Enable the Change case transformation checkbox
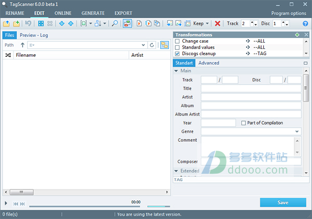This screenshot has height=219, width=312. pyautogui.click(x=177, y=41)
